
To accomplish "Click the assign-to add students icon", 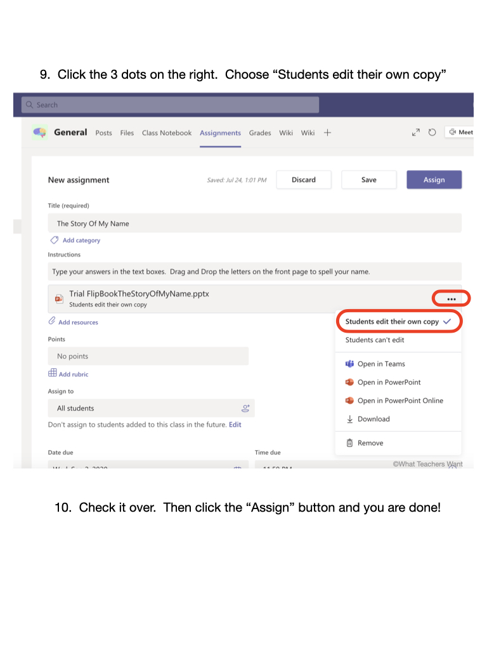I will 245,408.
